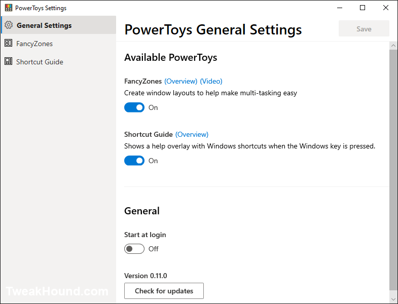
Task: Turn off the Shortcut Guide toggle
Action: tap(134, 161)
